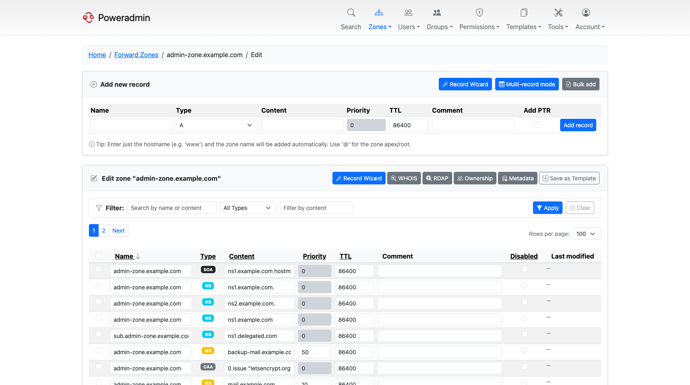Click the Poweradmin logo icon

point(88,17)
